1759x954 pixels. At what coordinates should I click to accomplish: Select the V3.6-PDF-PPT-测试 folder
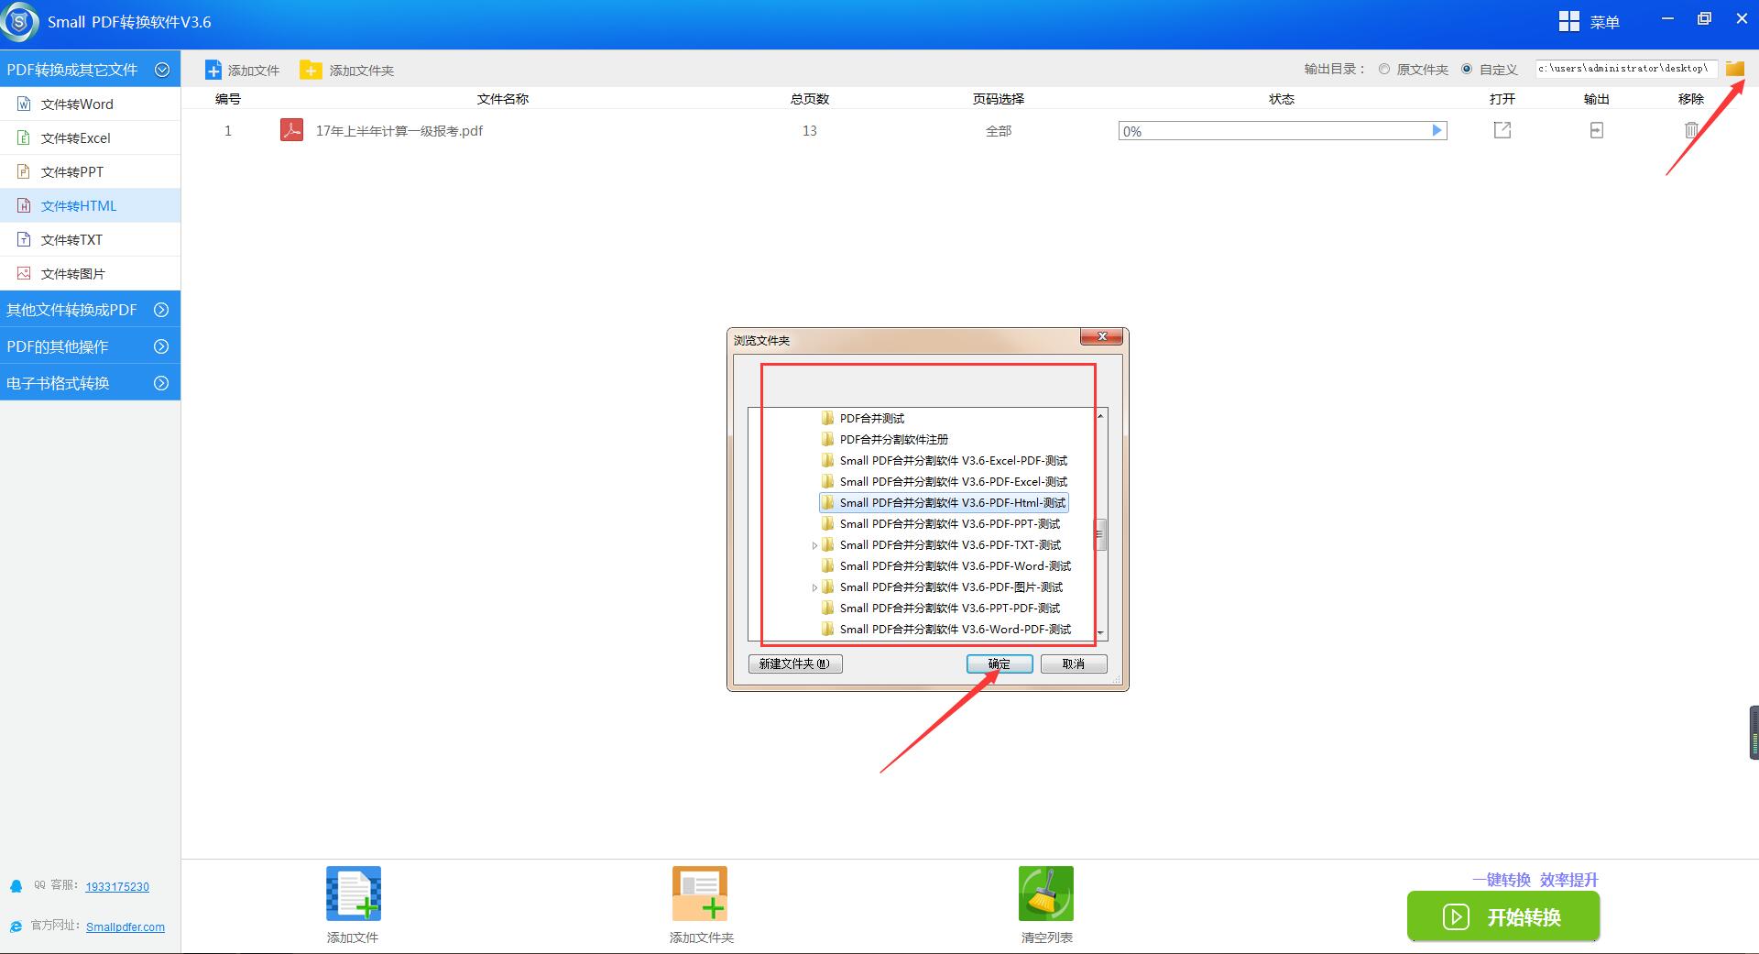tap(941, 523)
